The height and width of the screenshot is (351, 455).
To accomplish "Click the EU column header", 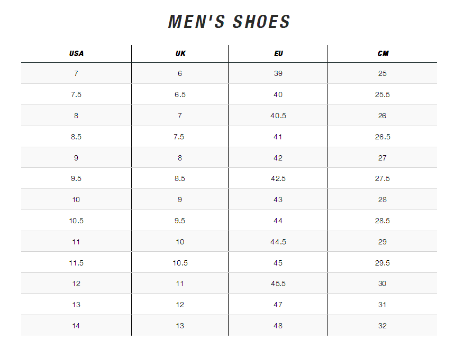I will [278, 54].
